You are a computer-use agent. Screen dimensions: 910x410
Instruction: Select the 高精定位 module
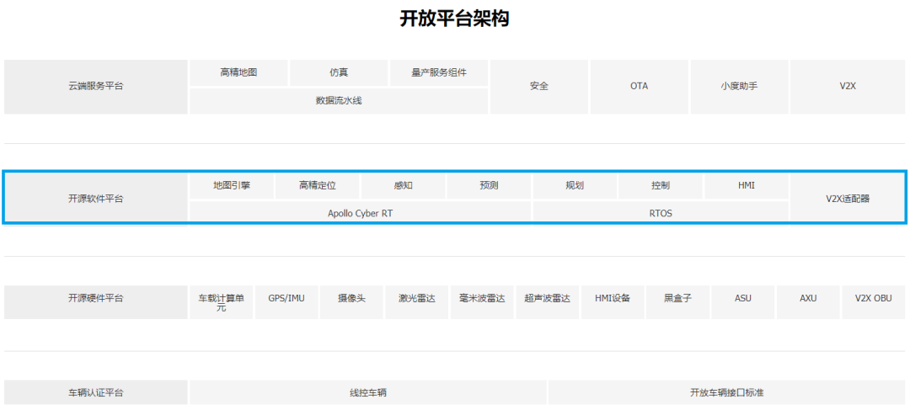coord(318,185)
